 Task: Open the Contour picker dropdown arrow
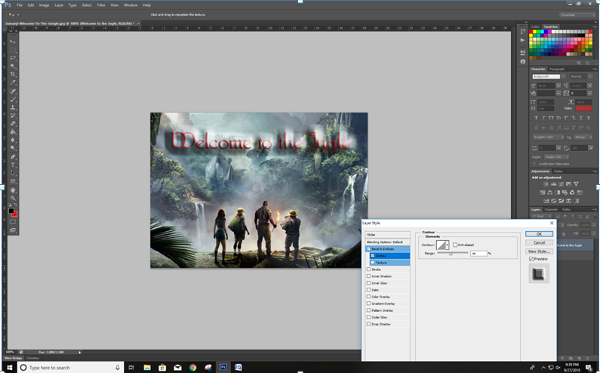coord(448,245)
